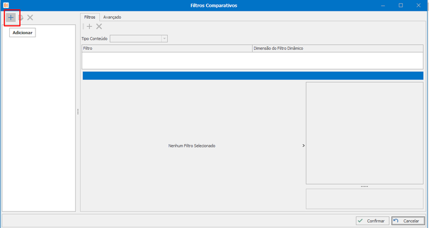This screenshot has width=429, height=228.
Task: Expand the side panel with the > arrow
Action: [x=303, y=146]
